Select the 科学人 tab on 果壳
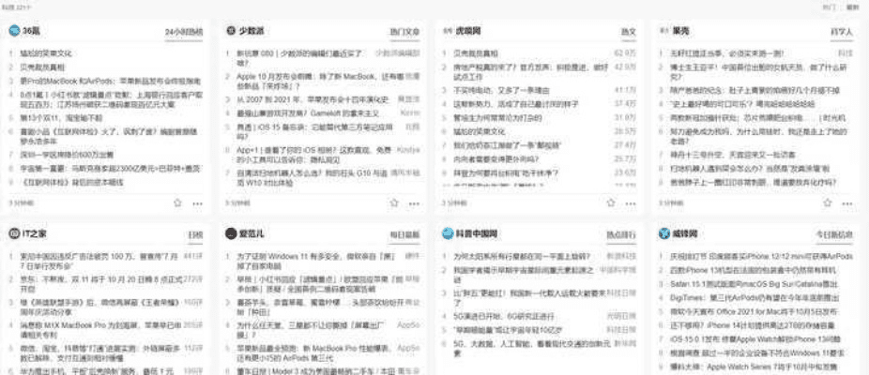The height and width of the screenshot is (375, 869). (841, 32)
